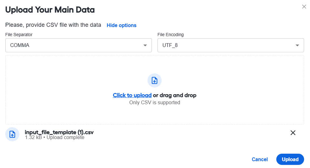310x168 pixels.
Task: Click the uploaded CSV file icon
Action: coord(12,134)
